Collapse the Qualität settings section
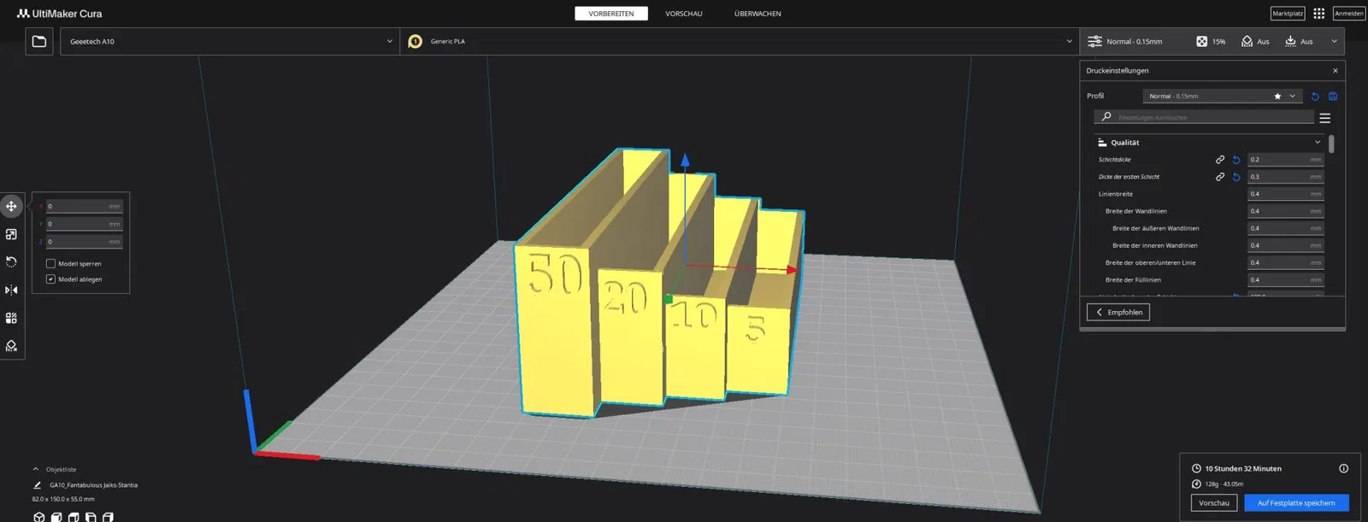The width and height of the screenshot is (1368, 522). point(1209,143)
